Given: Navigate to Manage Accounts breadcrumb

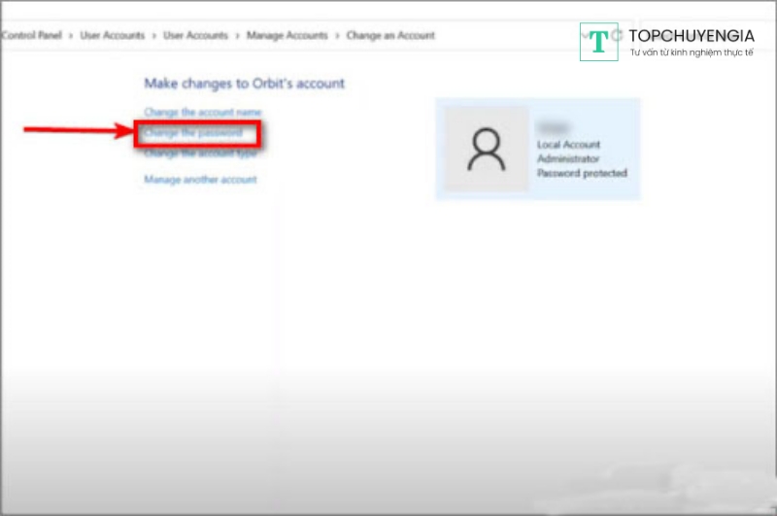Looking at the screenshot, I should tap(287, 36).
